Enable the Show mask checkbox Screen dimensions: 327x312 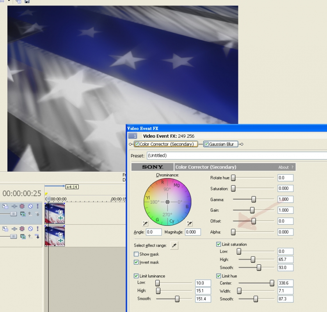tap(136, 254)
